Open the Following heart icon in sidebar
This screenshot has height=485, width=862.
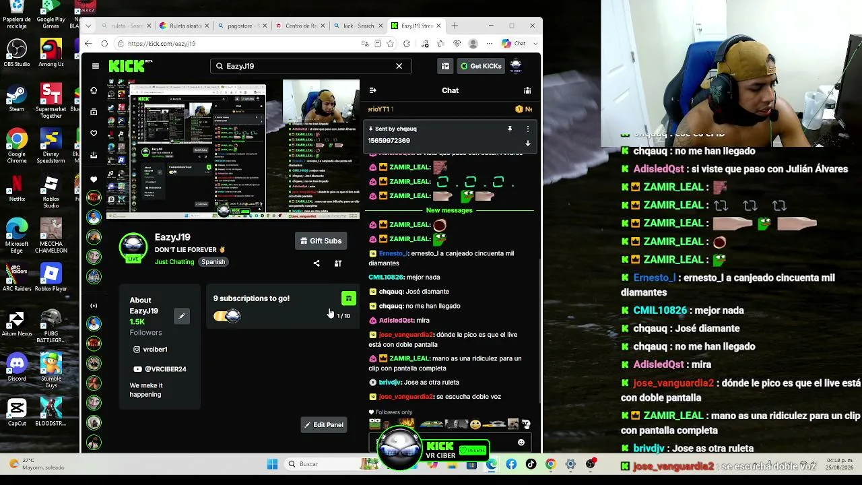click(94, 133)
